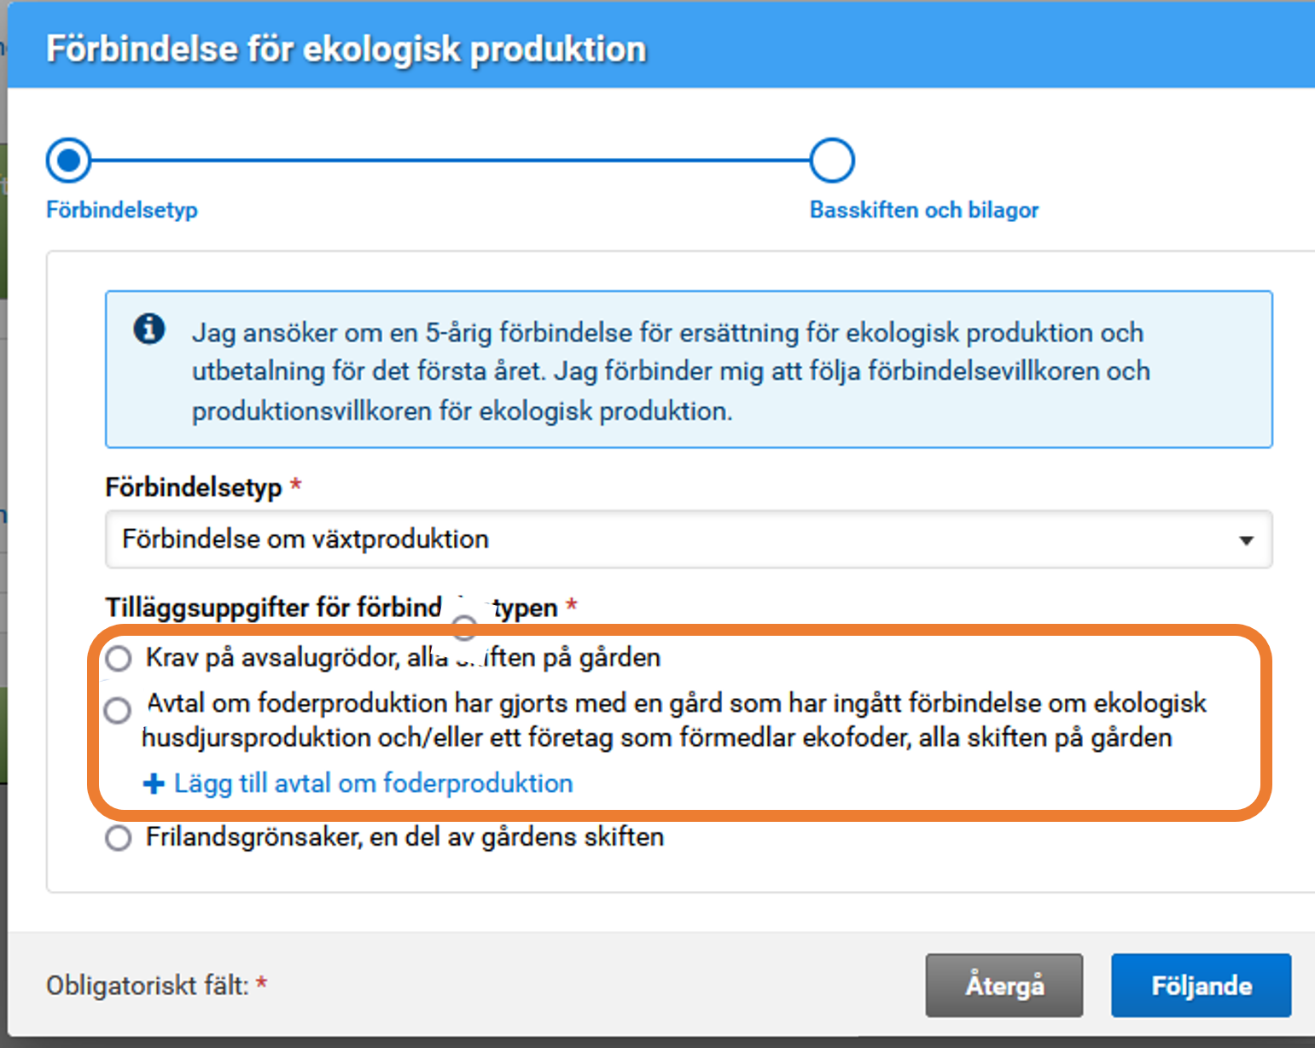
Task: Click the partially hidden radio above Krav option
Action: [464, 627]
